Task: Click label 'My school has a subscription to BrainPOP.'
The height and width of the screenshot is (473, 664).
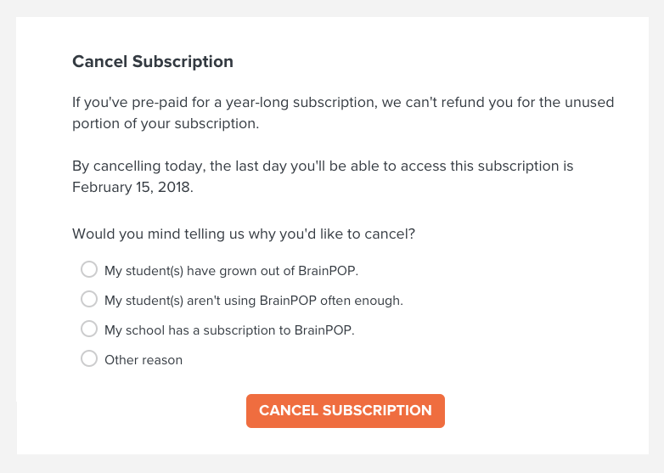Action: [x=229, y=329]
